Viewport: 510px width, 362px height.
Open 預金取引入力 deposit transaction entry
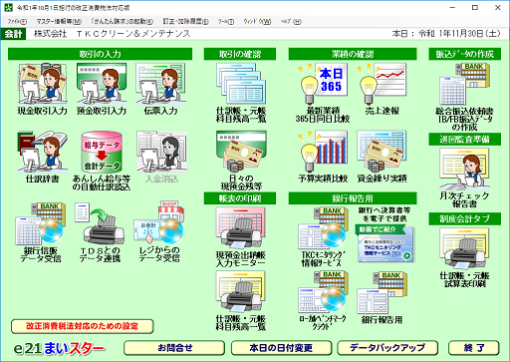(102, 89)
